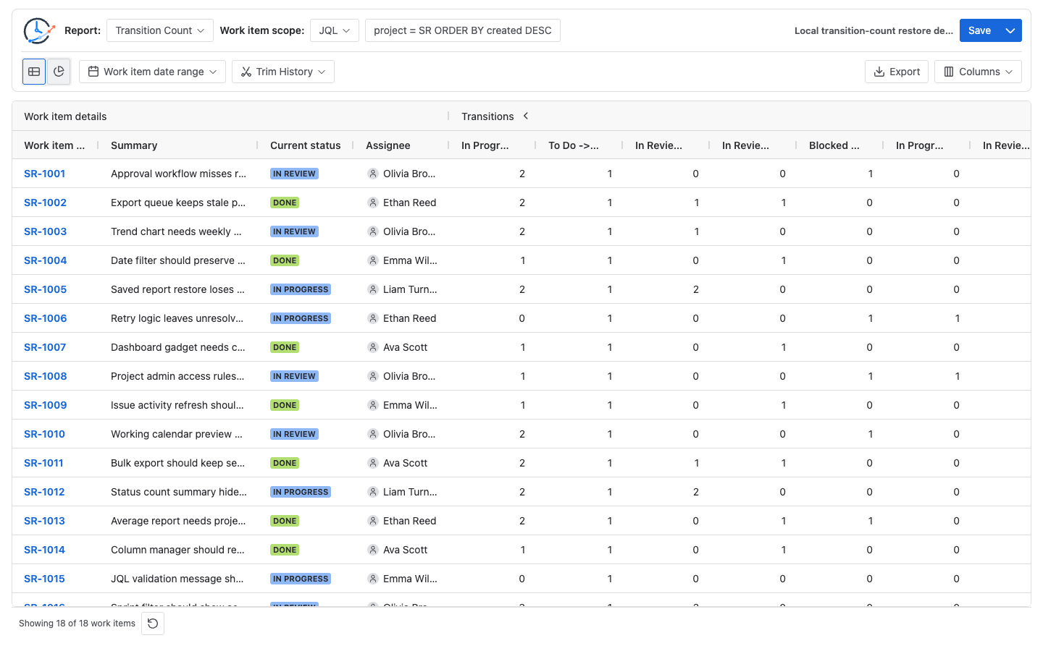Open work item SR-1002
Image resolution: width=1043 pixels, height=651 pixels.
pos(45,203)
